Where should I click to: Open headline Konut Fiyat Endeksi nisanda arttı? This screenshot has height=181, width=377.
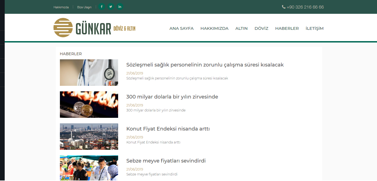tap(168, 129)
